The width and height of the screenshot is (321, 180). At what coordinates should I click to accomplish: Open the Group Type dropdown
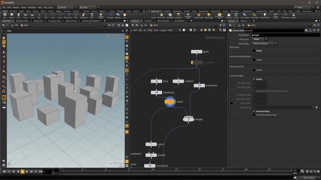pos(259,39)
